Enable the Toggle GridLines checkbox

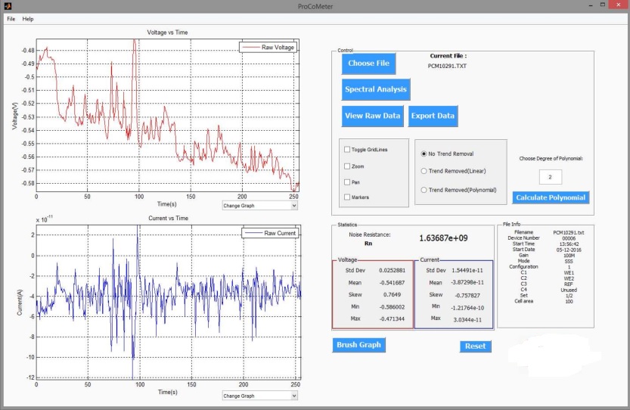click(347, 150)
